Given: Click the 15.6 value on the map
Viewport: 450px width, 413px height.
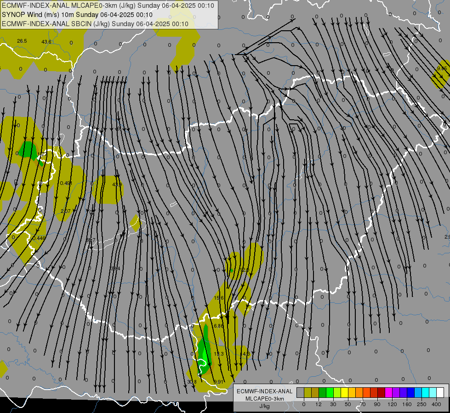Looking at the screenshot, I should pyautogui.click(x=219, y=298).
